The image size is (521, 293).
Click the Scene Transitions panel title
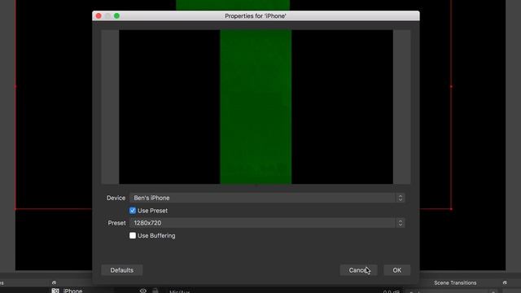pyautogui.click(x=455, y=282)
